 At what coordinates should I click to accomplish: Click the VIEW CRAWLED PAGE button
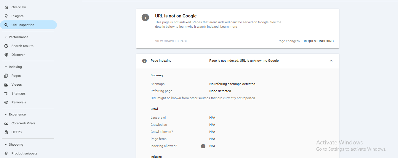click(x=171, y=41)
